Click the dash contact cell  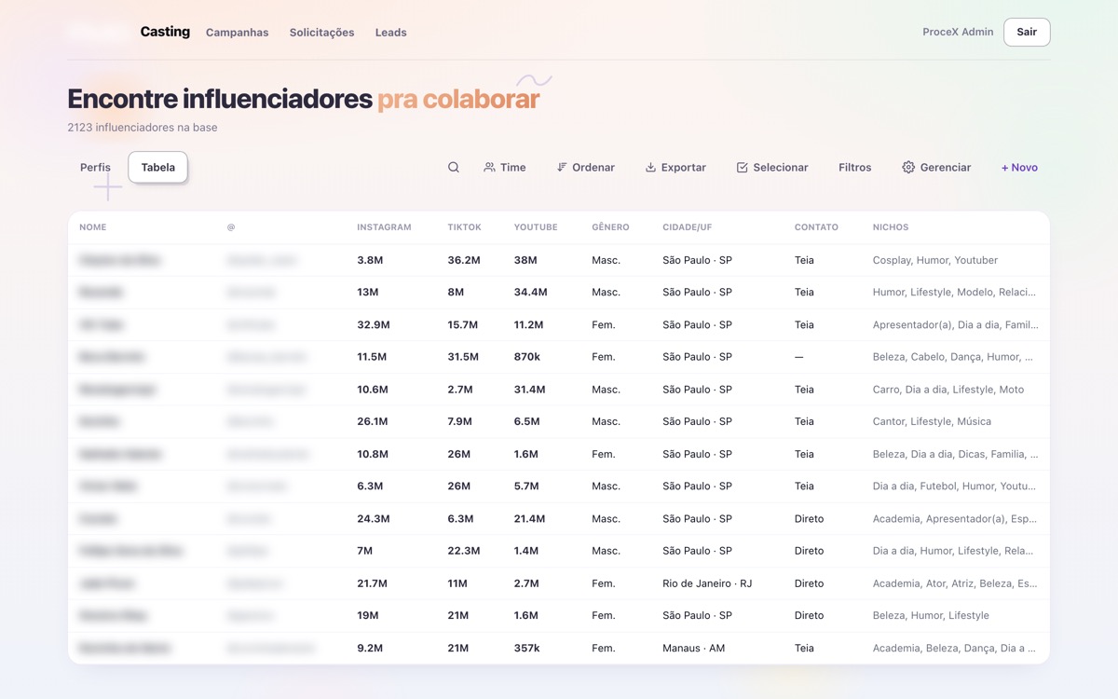[799, 357]
